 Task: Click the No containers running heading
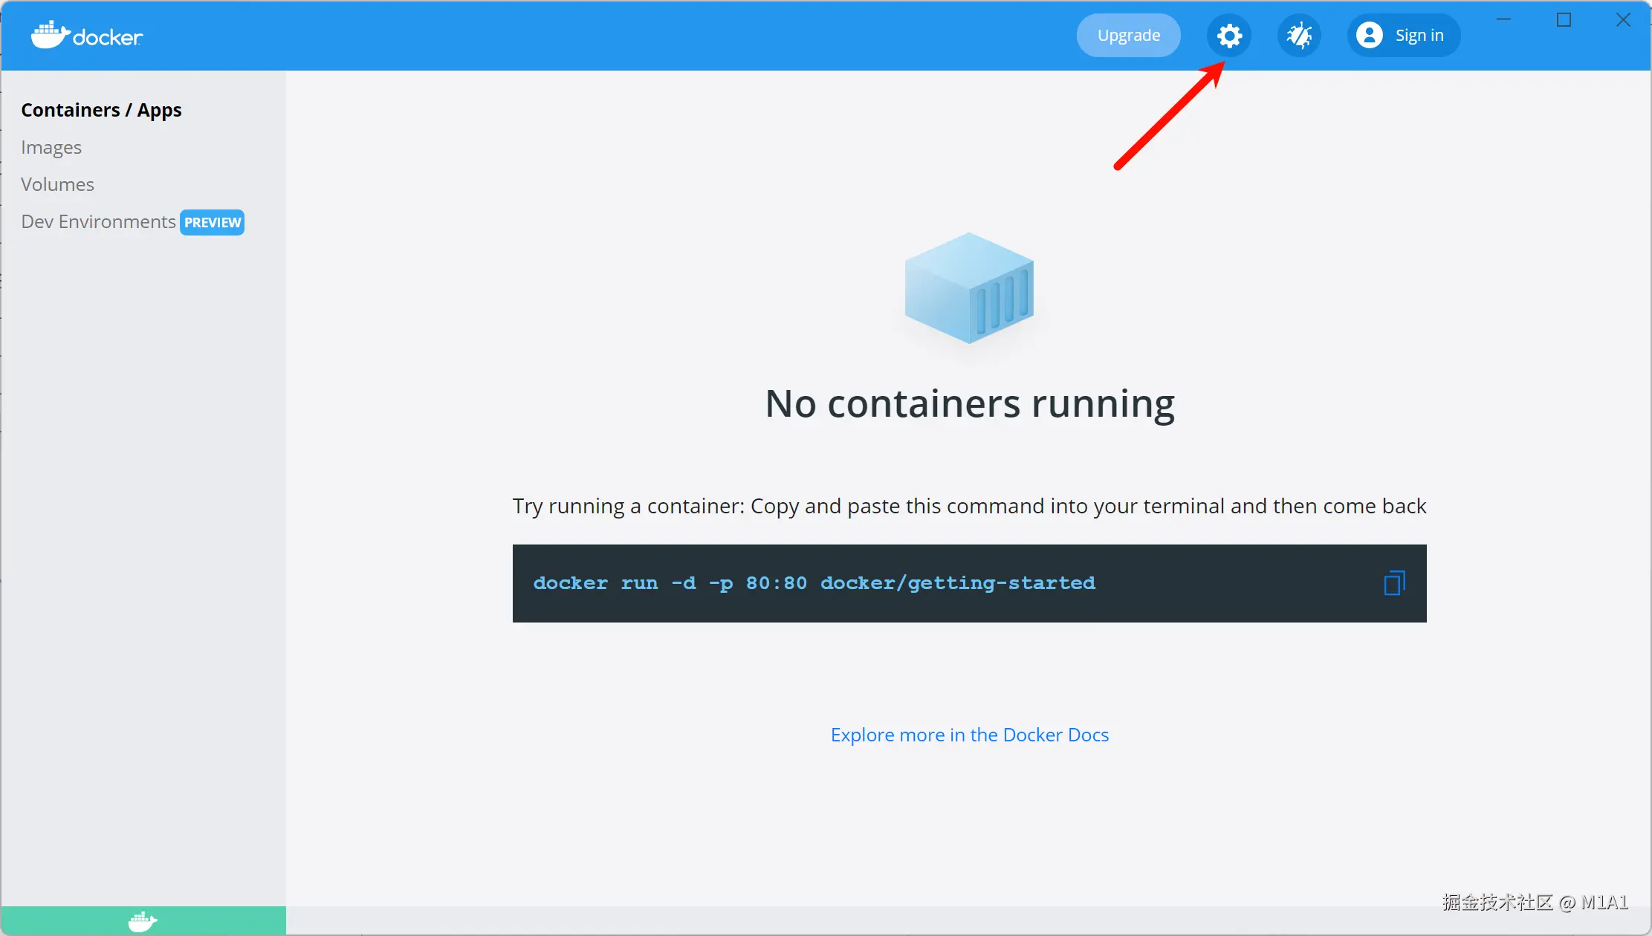(x=969, y=403)
